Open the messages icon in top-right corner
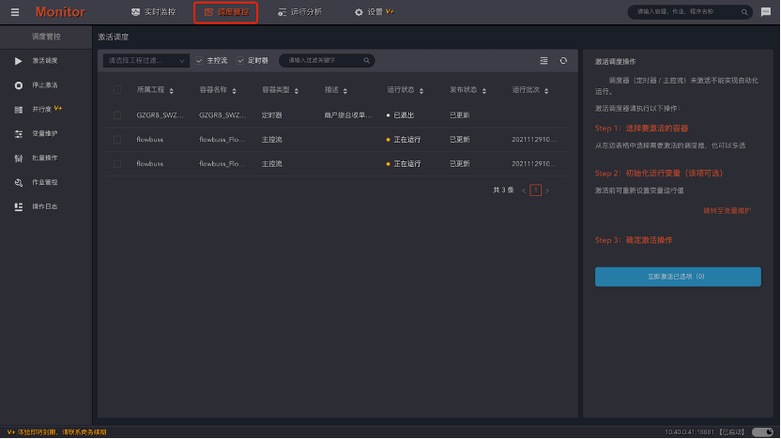The height and width of the screenshot is (439, 781). 766,12
